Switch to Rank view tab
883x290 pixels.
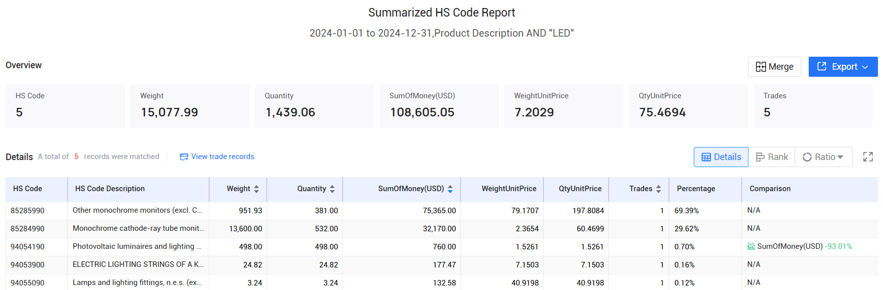point(772,157)
